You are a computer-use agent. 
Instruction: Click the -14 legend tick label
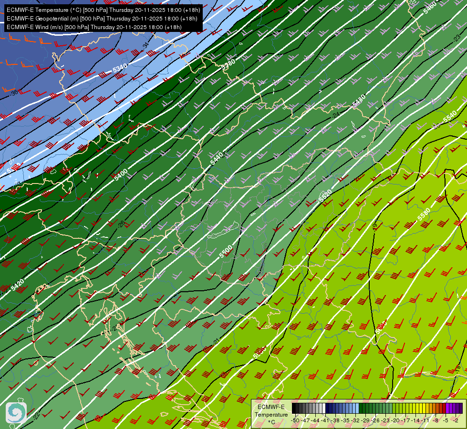[x=415, y=420]
